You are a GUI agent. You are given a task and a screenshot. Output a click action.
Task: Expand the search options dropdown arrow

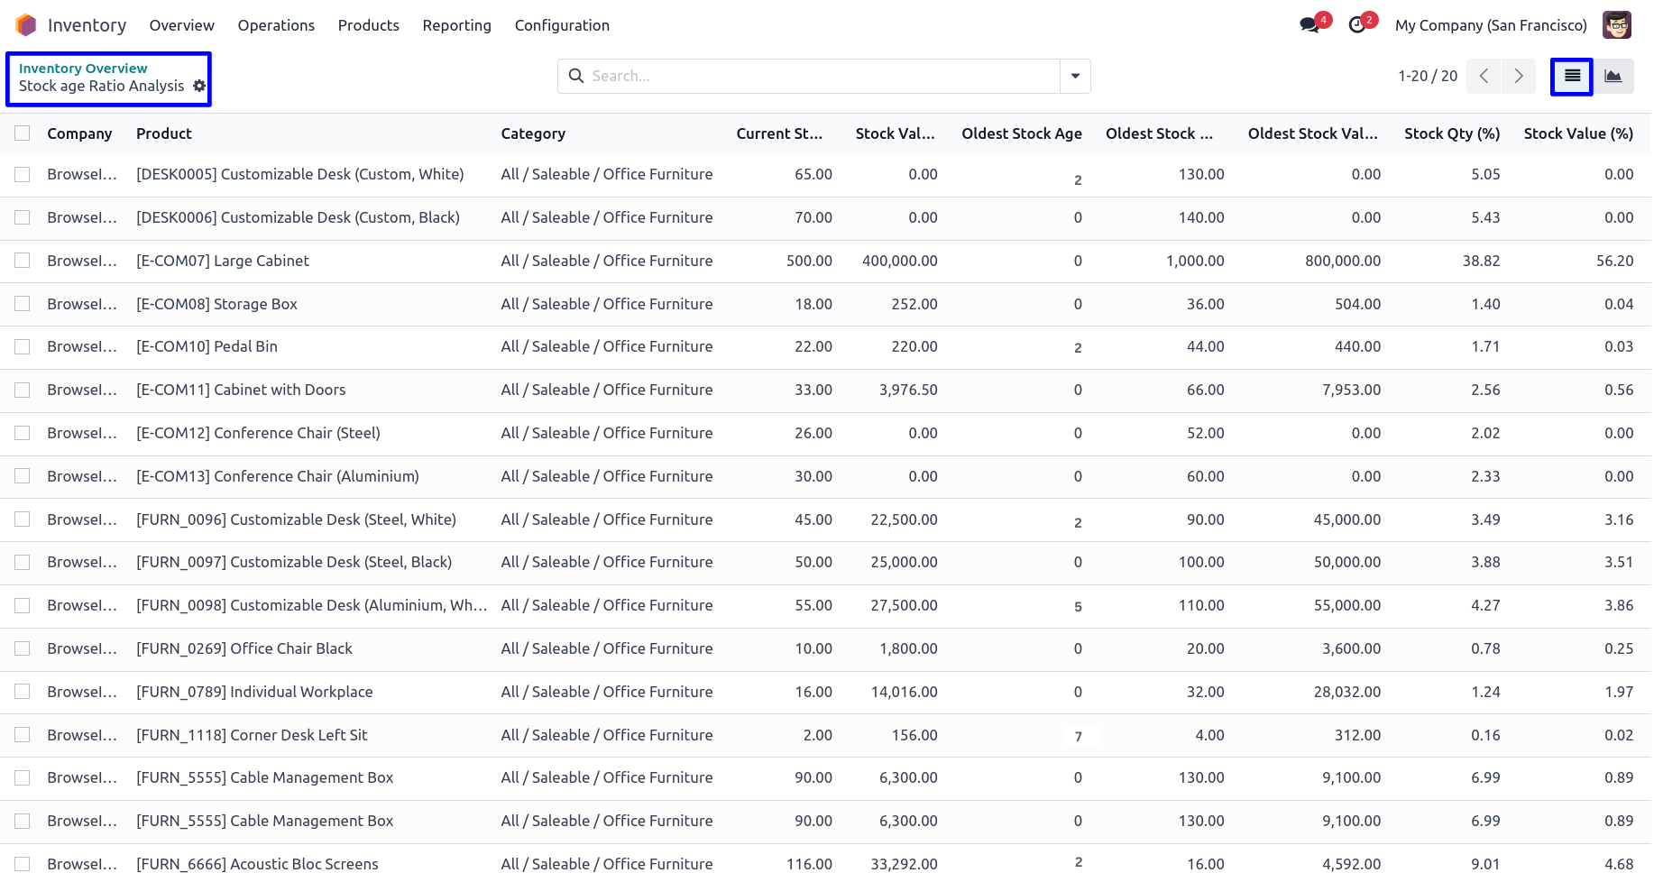point(1075,77)
